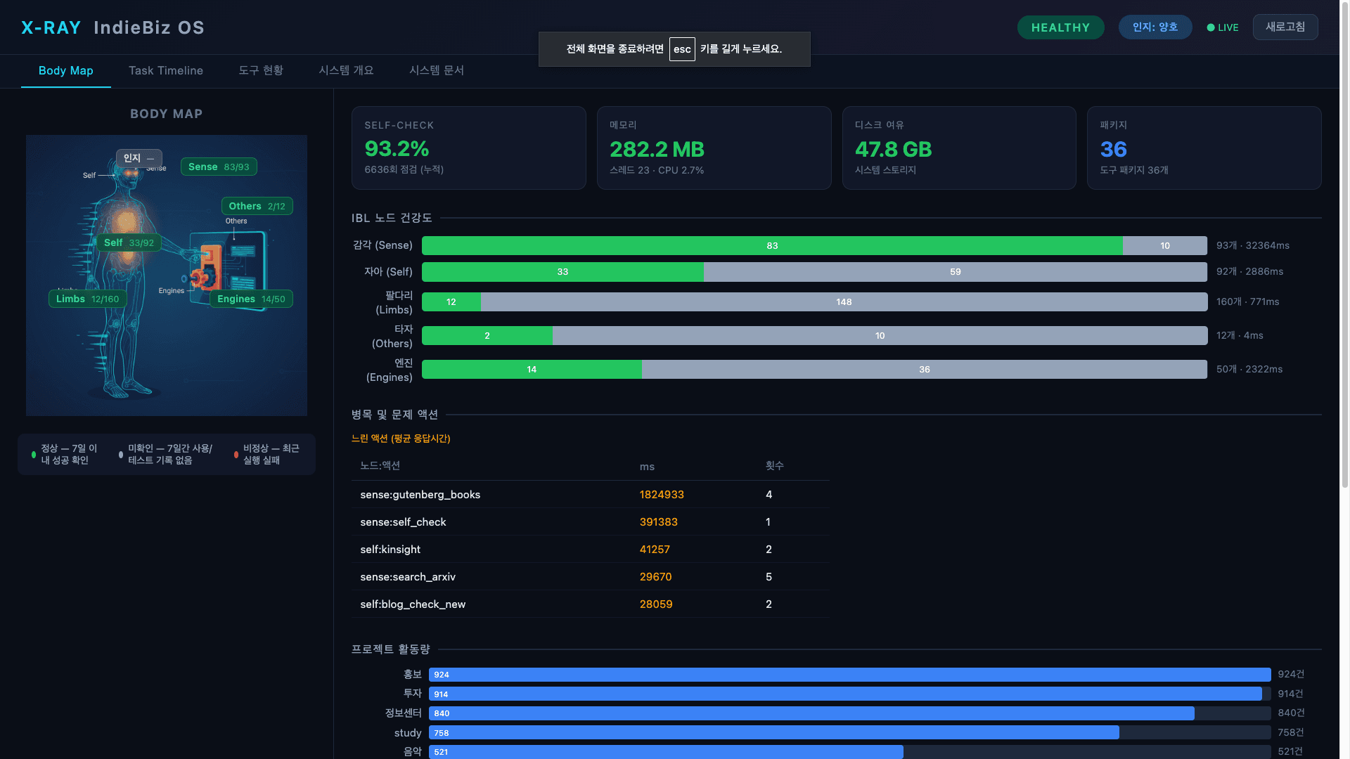Open the Limbs 12/160 region marker
1350x759 pixels.
pyautogui.click(x=86, y=299)
